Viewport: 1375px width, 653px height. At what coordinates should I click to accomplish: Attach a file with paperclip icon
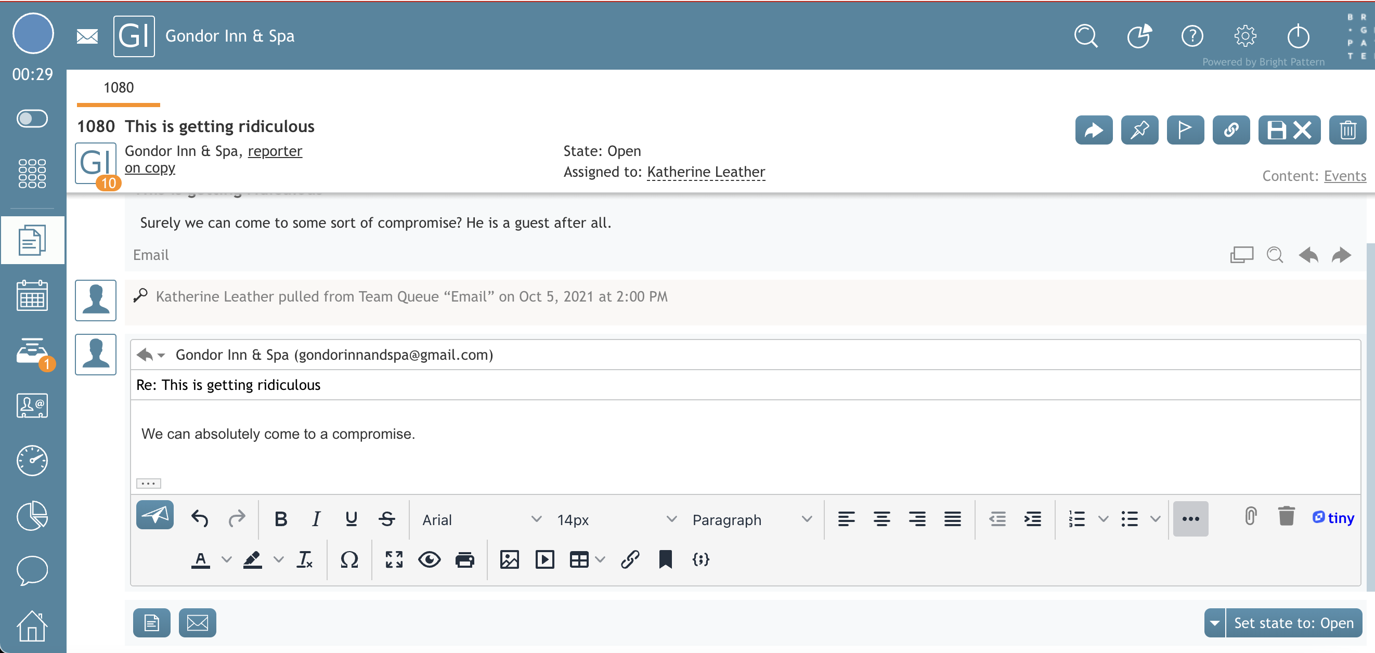coord(1250,516)
